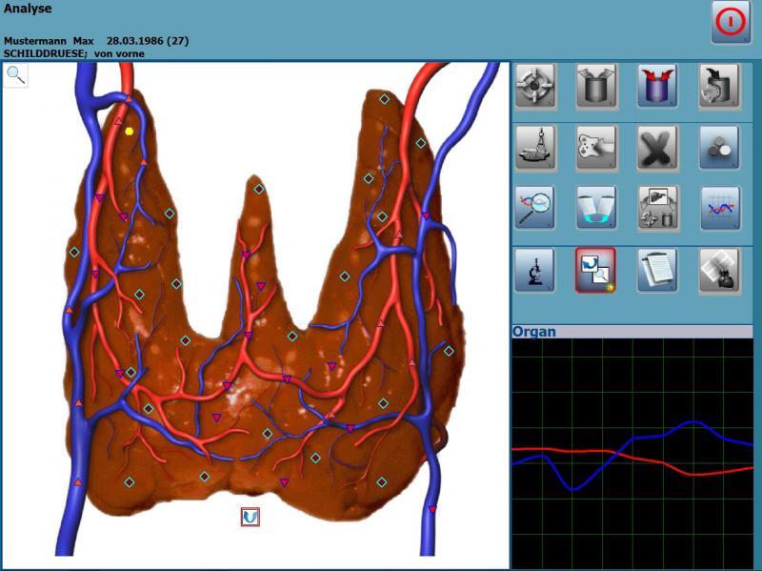
Task: Click the red-highlighted image compare icon
Action: 596,271
